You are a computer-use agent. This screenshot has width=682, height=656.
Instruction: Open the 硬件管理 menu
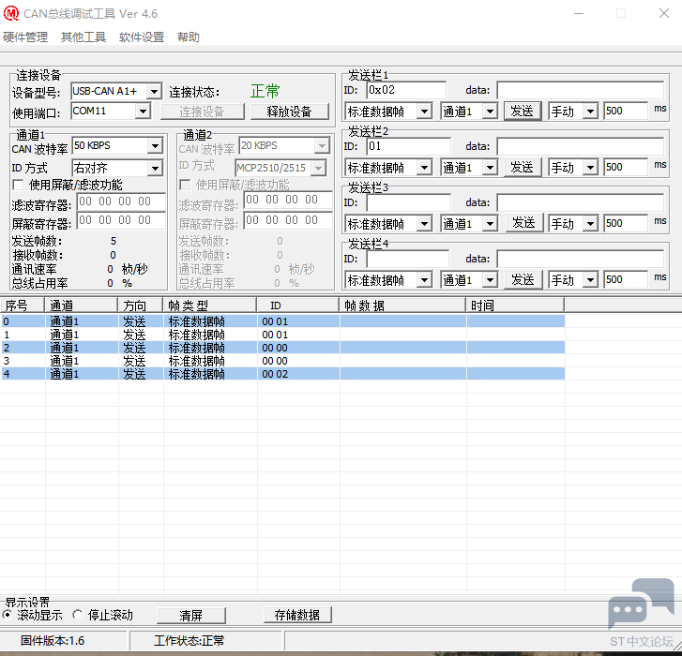(25, 37)
